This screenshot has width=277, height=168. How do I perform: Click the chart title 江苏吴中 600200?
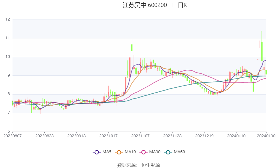click(x=145, y=5)
